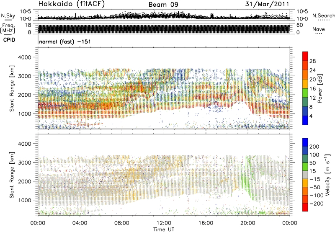The width and height of the screenshot is (335, 232).
Task: Click the frequency band strip plot
Action: 164,29
